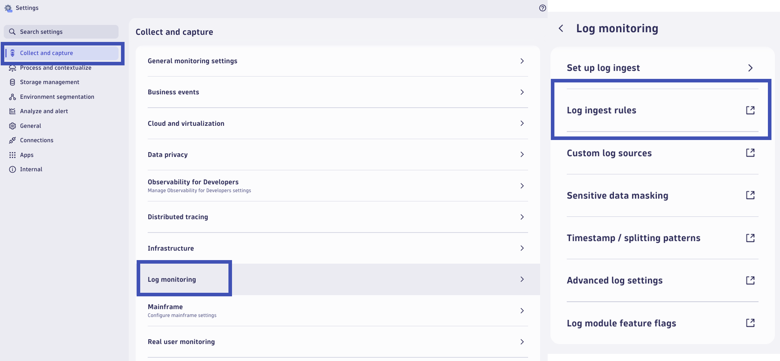Expand Infrastructure chevron

coord(522,248)
